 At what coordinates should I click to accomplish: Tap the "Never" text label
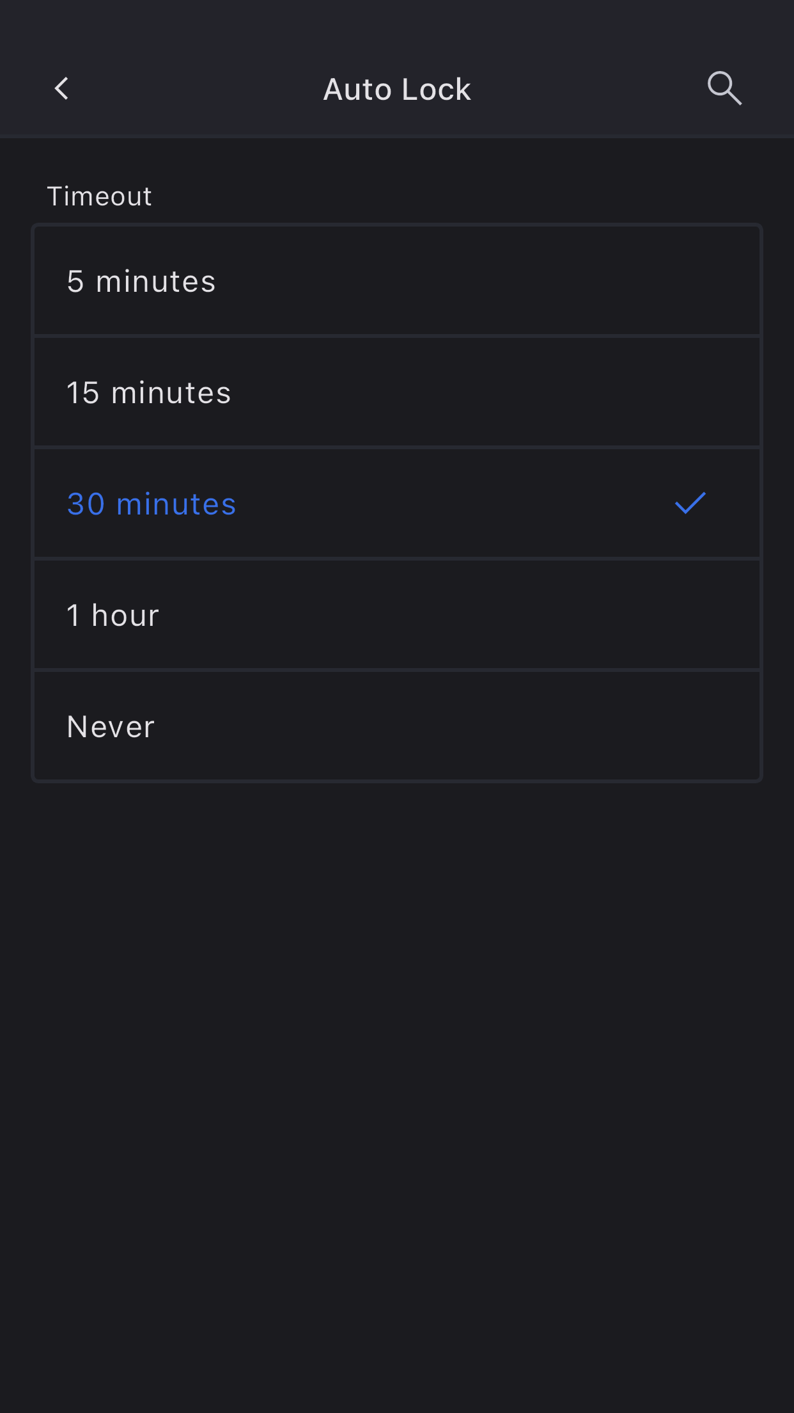[x=111, y=727]
